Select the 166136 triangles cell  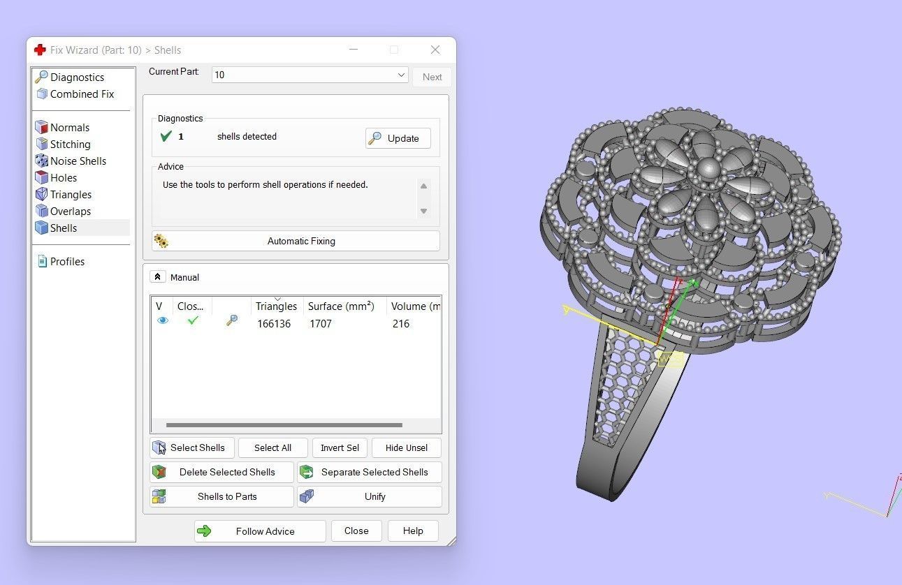pos(274,324)
